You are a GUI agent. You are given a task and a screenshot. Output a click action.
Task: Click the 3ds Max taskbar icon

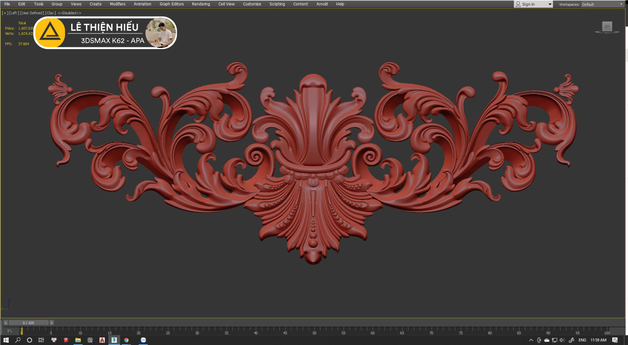click(x=114, y=340)
